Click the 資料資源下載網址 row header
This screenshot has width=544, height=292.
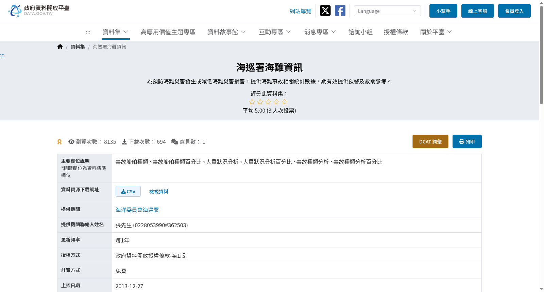pos(85,192)
